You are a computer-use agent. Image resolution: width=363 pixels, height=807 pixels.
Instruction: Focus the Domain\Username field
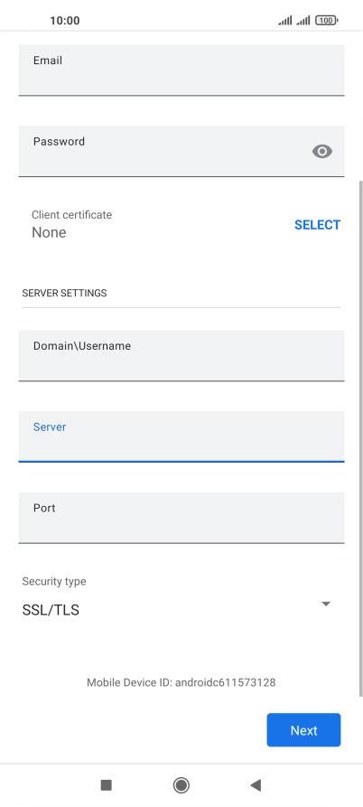181,356
